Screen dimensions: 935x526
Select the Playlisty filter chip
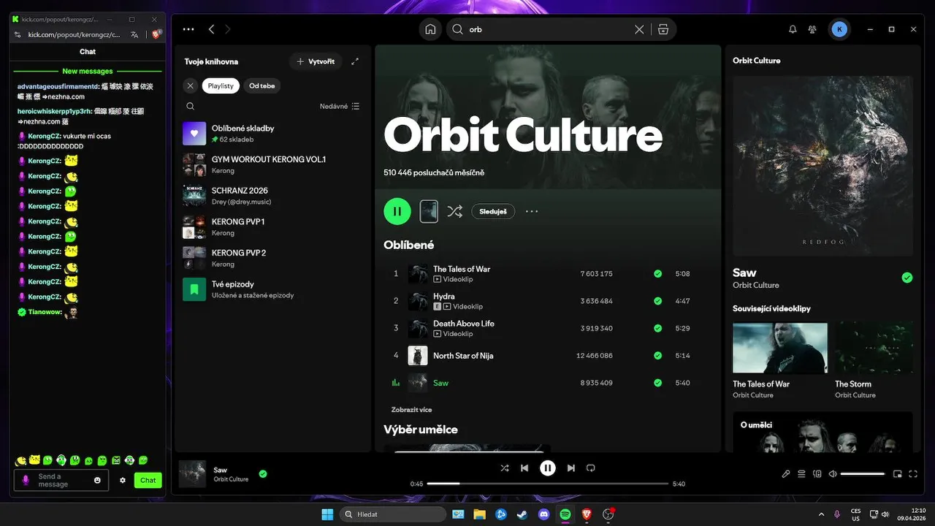tap(221, 85)
